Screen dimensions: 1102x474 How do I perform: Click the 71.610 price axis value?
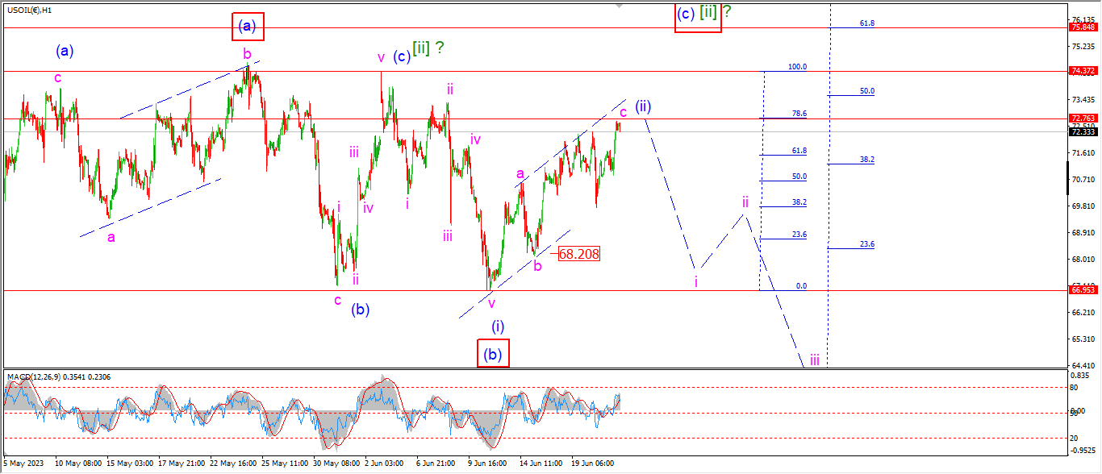click(1084, 152)
